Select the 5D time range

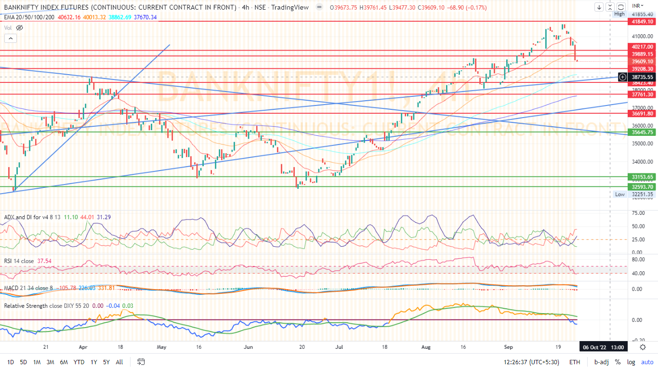coord(23,362)
